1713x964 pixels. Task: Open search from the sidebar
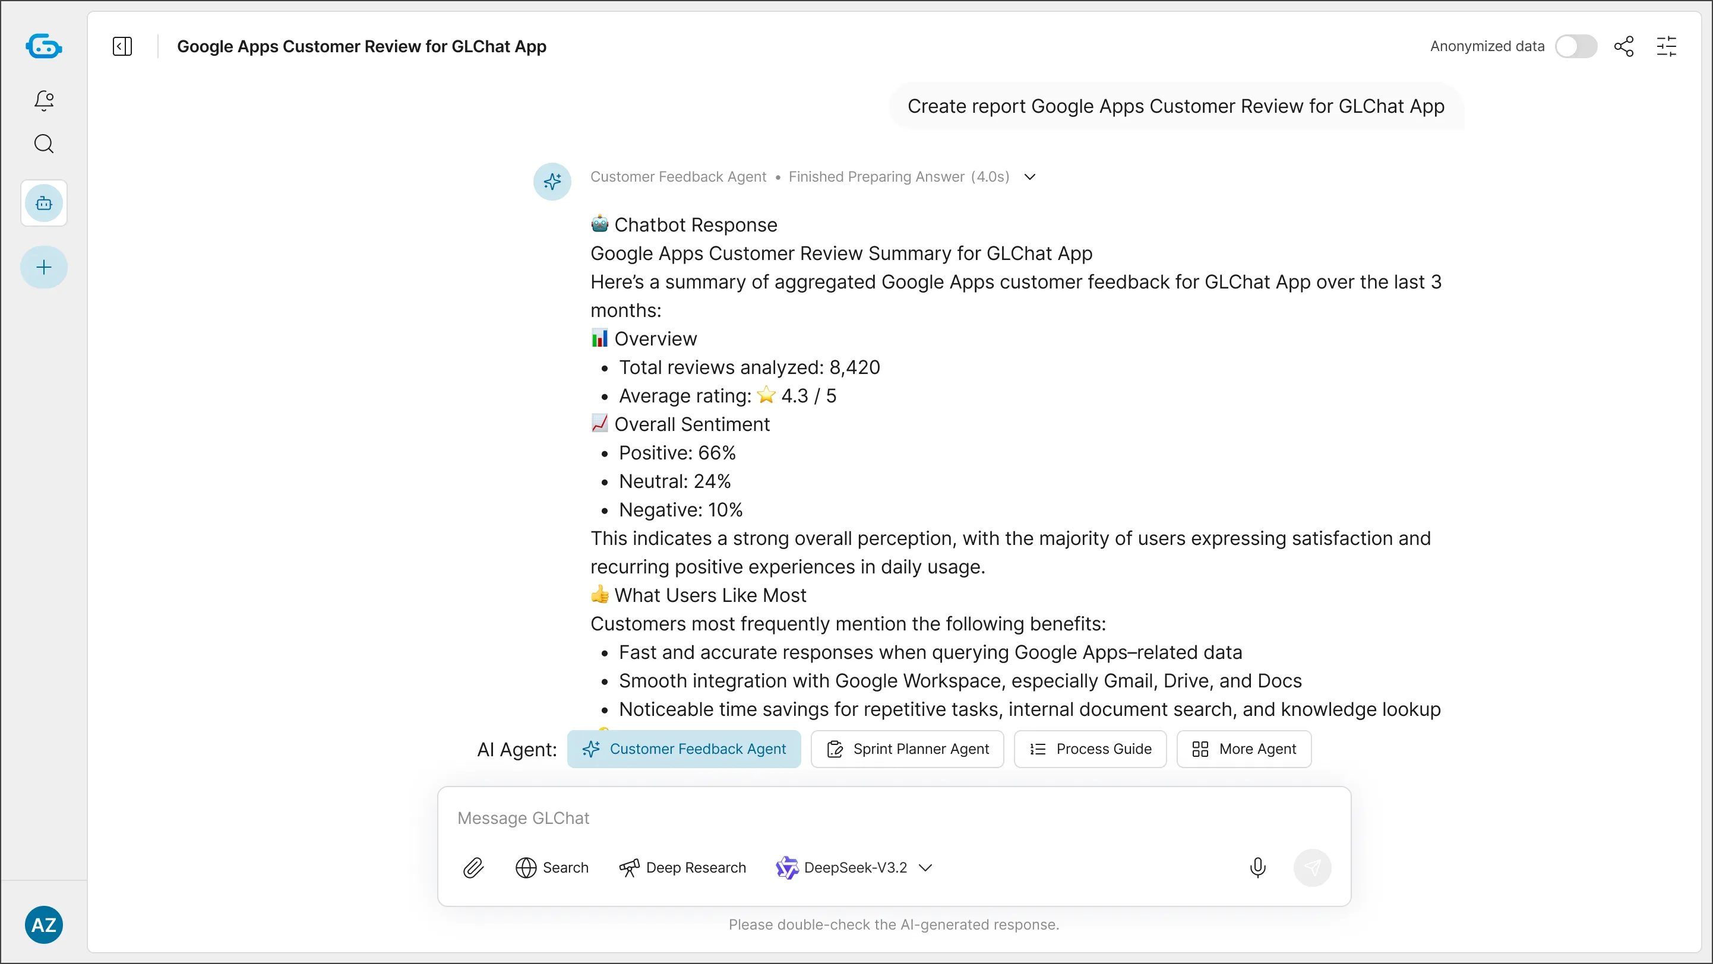pos(44,144)
